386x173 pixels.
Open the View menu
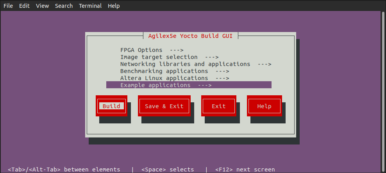pos(42,5)
